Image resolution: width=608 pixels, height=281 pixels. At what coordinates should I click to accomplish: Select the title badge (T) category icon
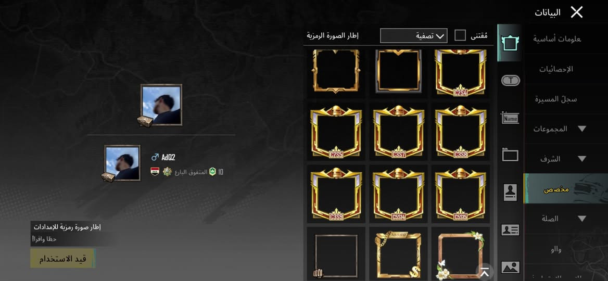tap(510, 80)
